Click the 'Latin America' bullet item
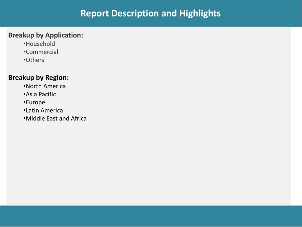Screen dimensions: 302x227 [x=43, y=111]
